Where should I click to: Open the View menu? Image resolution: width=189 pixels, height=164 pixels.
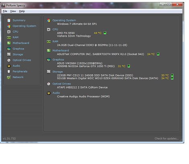13,11
